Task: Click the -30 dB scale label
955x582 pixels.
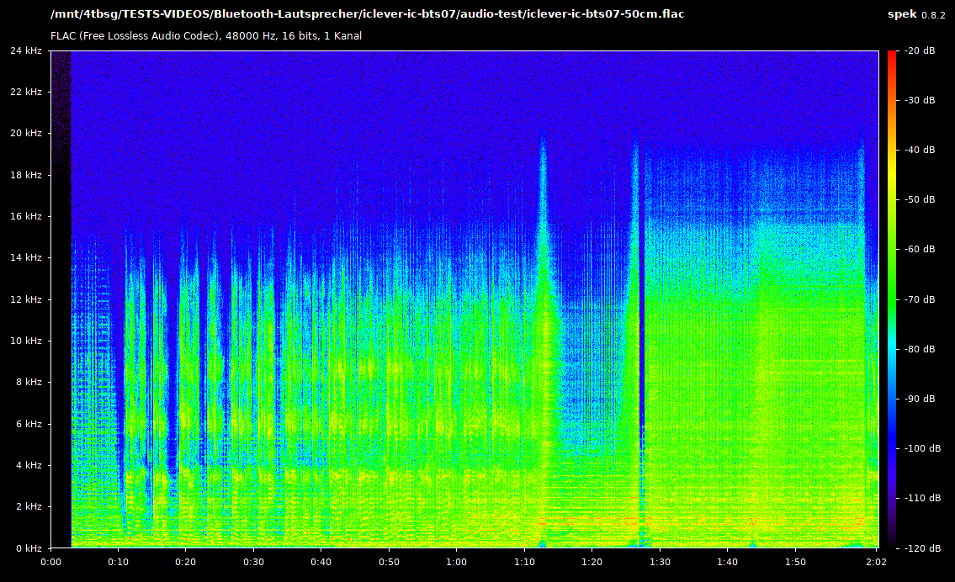Action: pyautogui.click(x=921, y=100)
